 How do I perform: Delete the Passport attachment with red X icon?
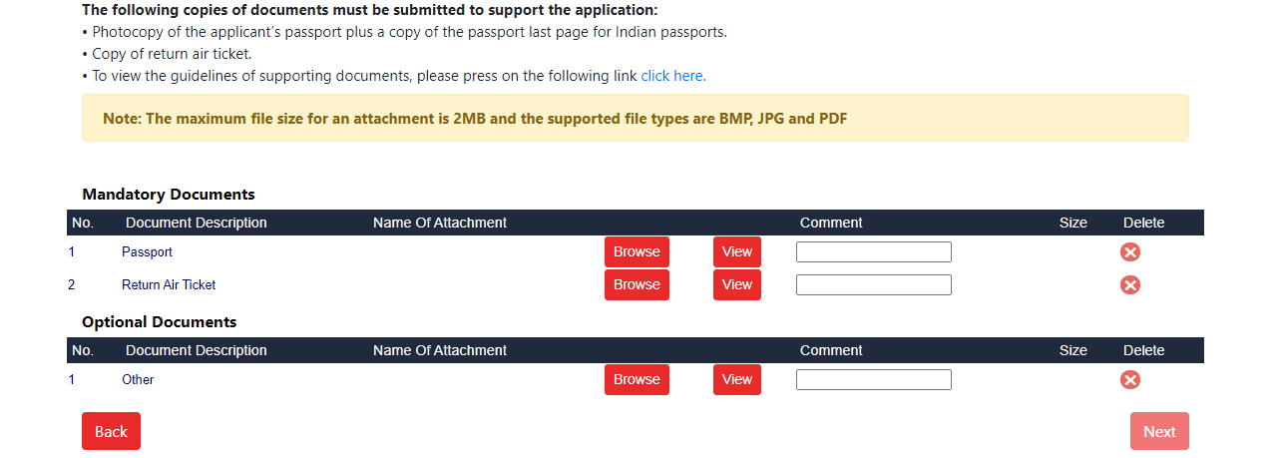click(1130, 252)
